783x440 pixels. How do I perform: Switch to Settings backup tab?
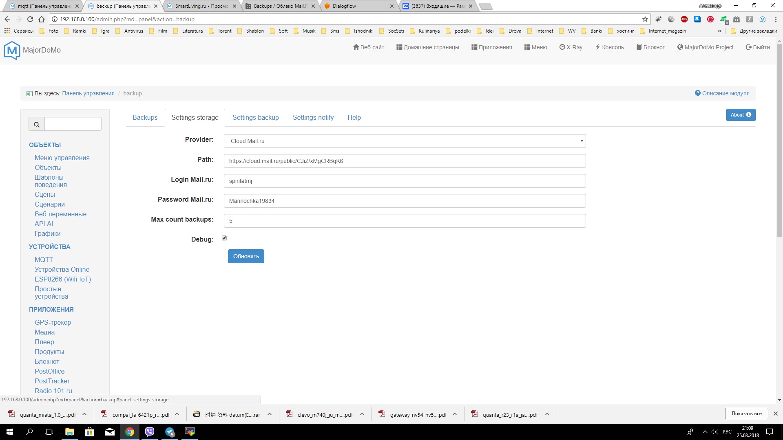pyautogui.click(x=255, y=117)
